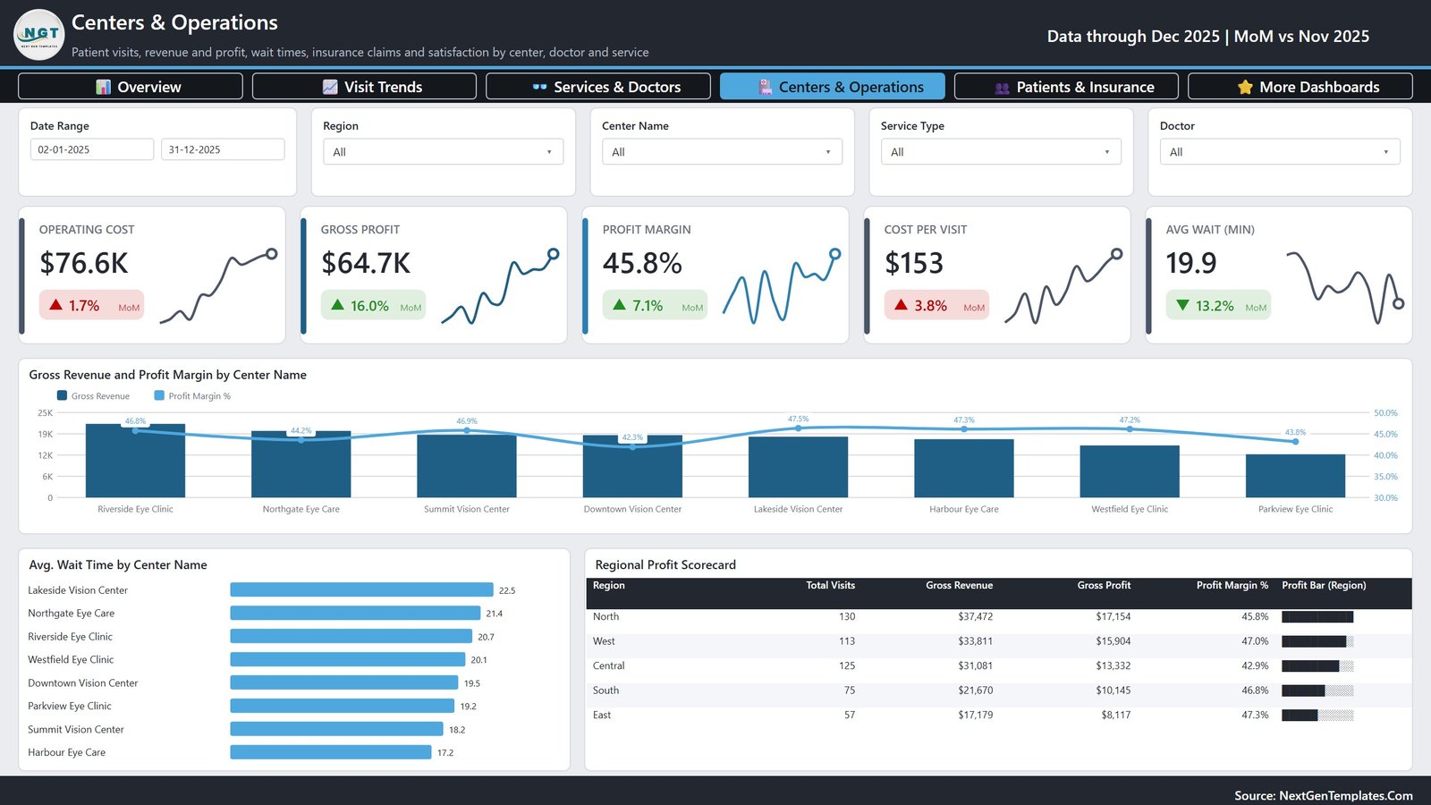
Task: Click the Avg Wait green down triangle
Action: click(x=1182, y=305)
